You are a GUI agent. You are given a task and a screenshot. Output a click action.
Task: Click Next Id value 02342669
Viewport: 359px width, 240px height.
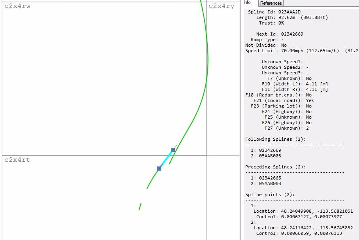(x=292, y=34)
